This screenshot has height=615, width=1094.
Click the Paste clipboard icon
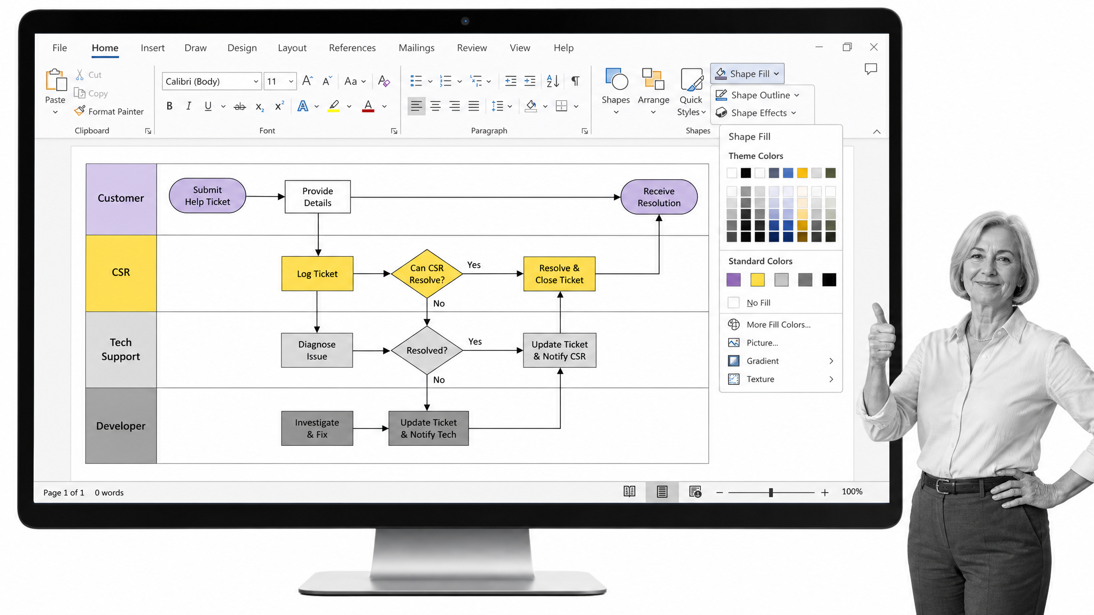tap(56, 80)
